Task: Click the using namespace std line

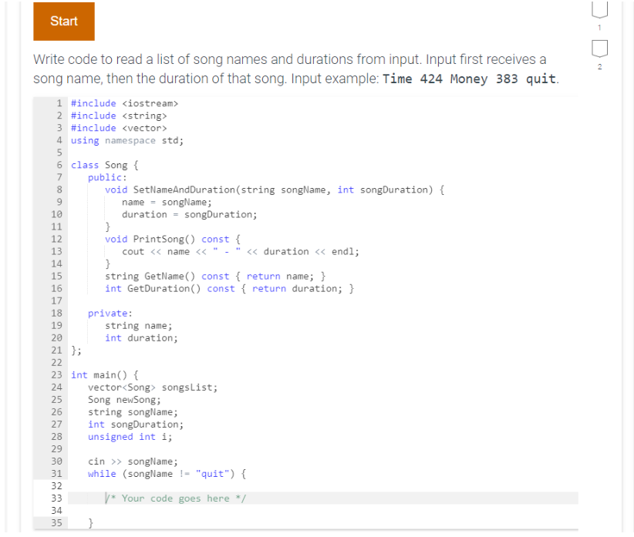Action: click(126, 139)
